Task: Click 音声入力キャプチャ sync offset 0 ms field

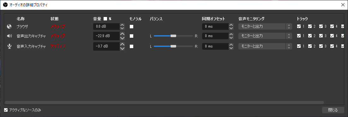Action: pos(215,46)
